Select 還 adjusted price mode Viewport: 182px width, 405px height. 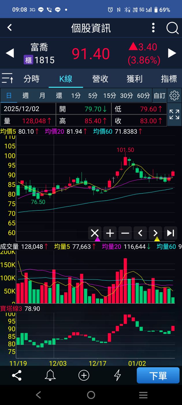click(x=59, y=95)
